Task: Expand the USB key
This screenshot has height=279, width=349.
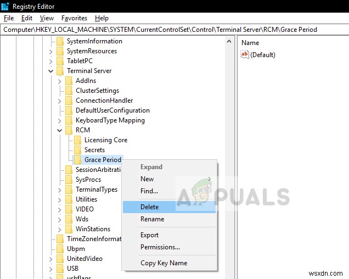Action: tap(50, 269)
